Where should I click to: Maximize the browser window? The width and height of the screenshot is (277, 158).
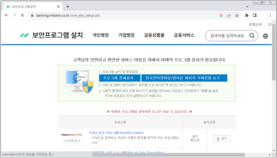click(262, 2)
